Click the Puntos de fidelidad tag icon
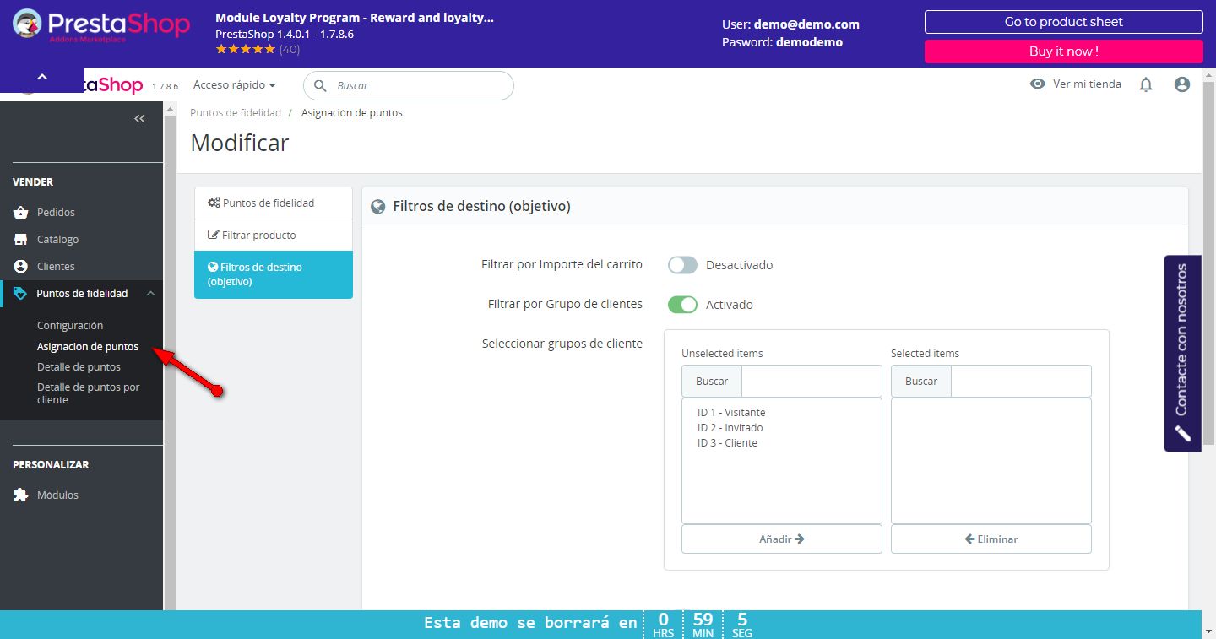 [21, 293]
